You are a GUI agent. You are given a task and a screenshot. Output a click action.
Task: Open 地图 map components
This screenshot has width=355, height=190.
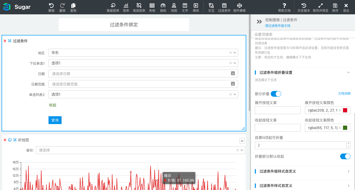[174, 8]
